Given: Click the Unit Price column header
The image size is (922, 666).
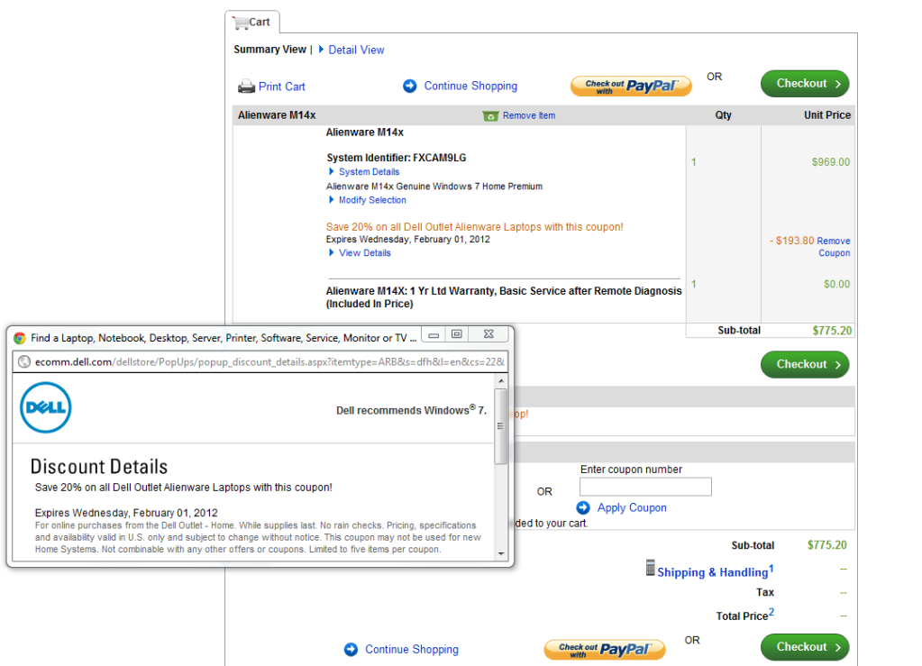Looking at the screenshot, I should pyautogui.click(x=827, y=115).
